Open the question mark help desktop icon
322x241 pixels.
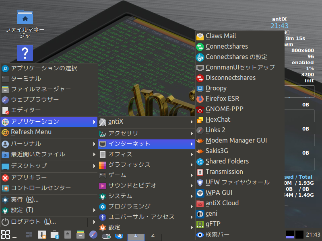[x=25, y=53]
